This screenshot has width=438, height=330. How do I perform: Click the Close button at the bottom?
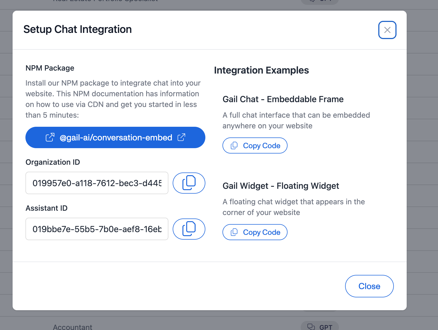coord(369,286)
